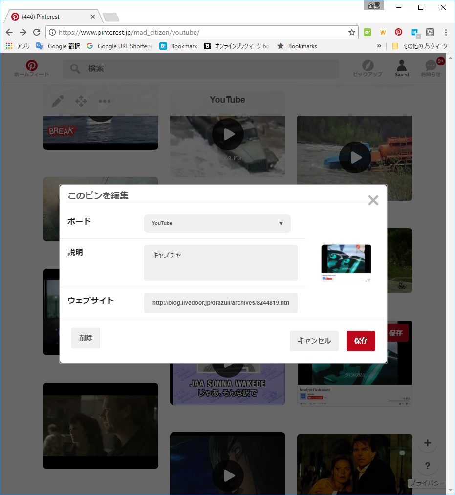Click the 説明 description text area

(221, 263)
